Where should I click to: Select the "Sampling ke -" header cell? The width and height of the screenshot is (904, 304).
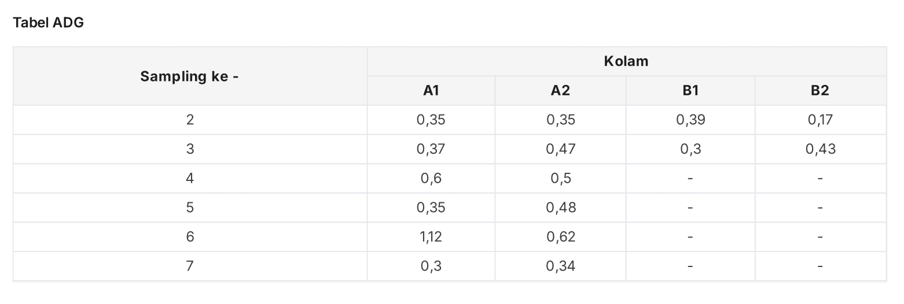tap(190, 76)
